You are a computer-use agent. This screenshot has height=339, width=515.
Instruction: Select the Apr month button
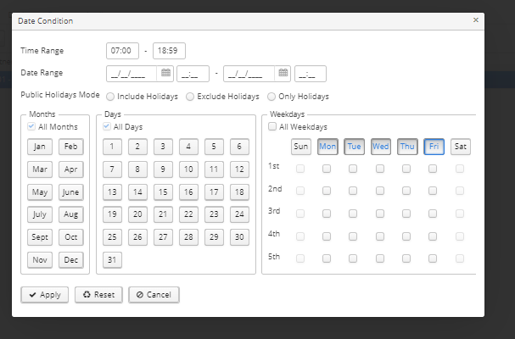(71, 169)
